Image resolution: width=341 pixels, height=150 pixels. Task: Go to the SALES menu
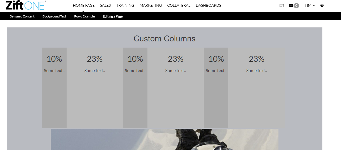pyautogui.click(x=105, y=5)
